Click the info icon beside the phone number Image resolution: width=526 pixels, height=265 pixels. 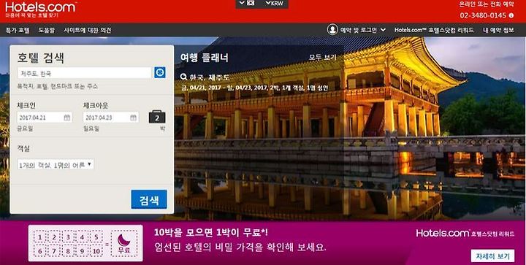[511, 15]
